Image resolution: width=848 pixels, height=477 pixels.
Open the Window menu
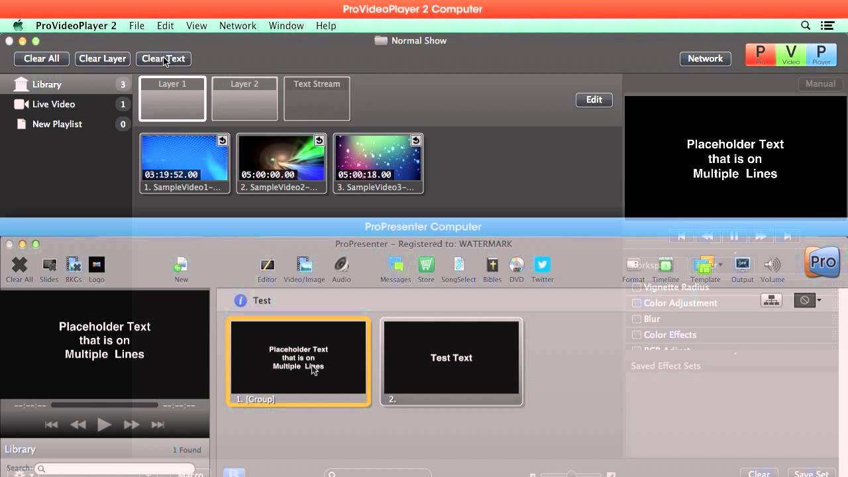click(x=286, y=26)
